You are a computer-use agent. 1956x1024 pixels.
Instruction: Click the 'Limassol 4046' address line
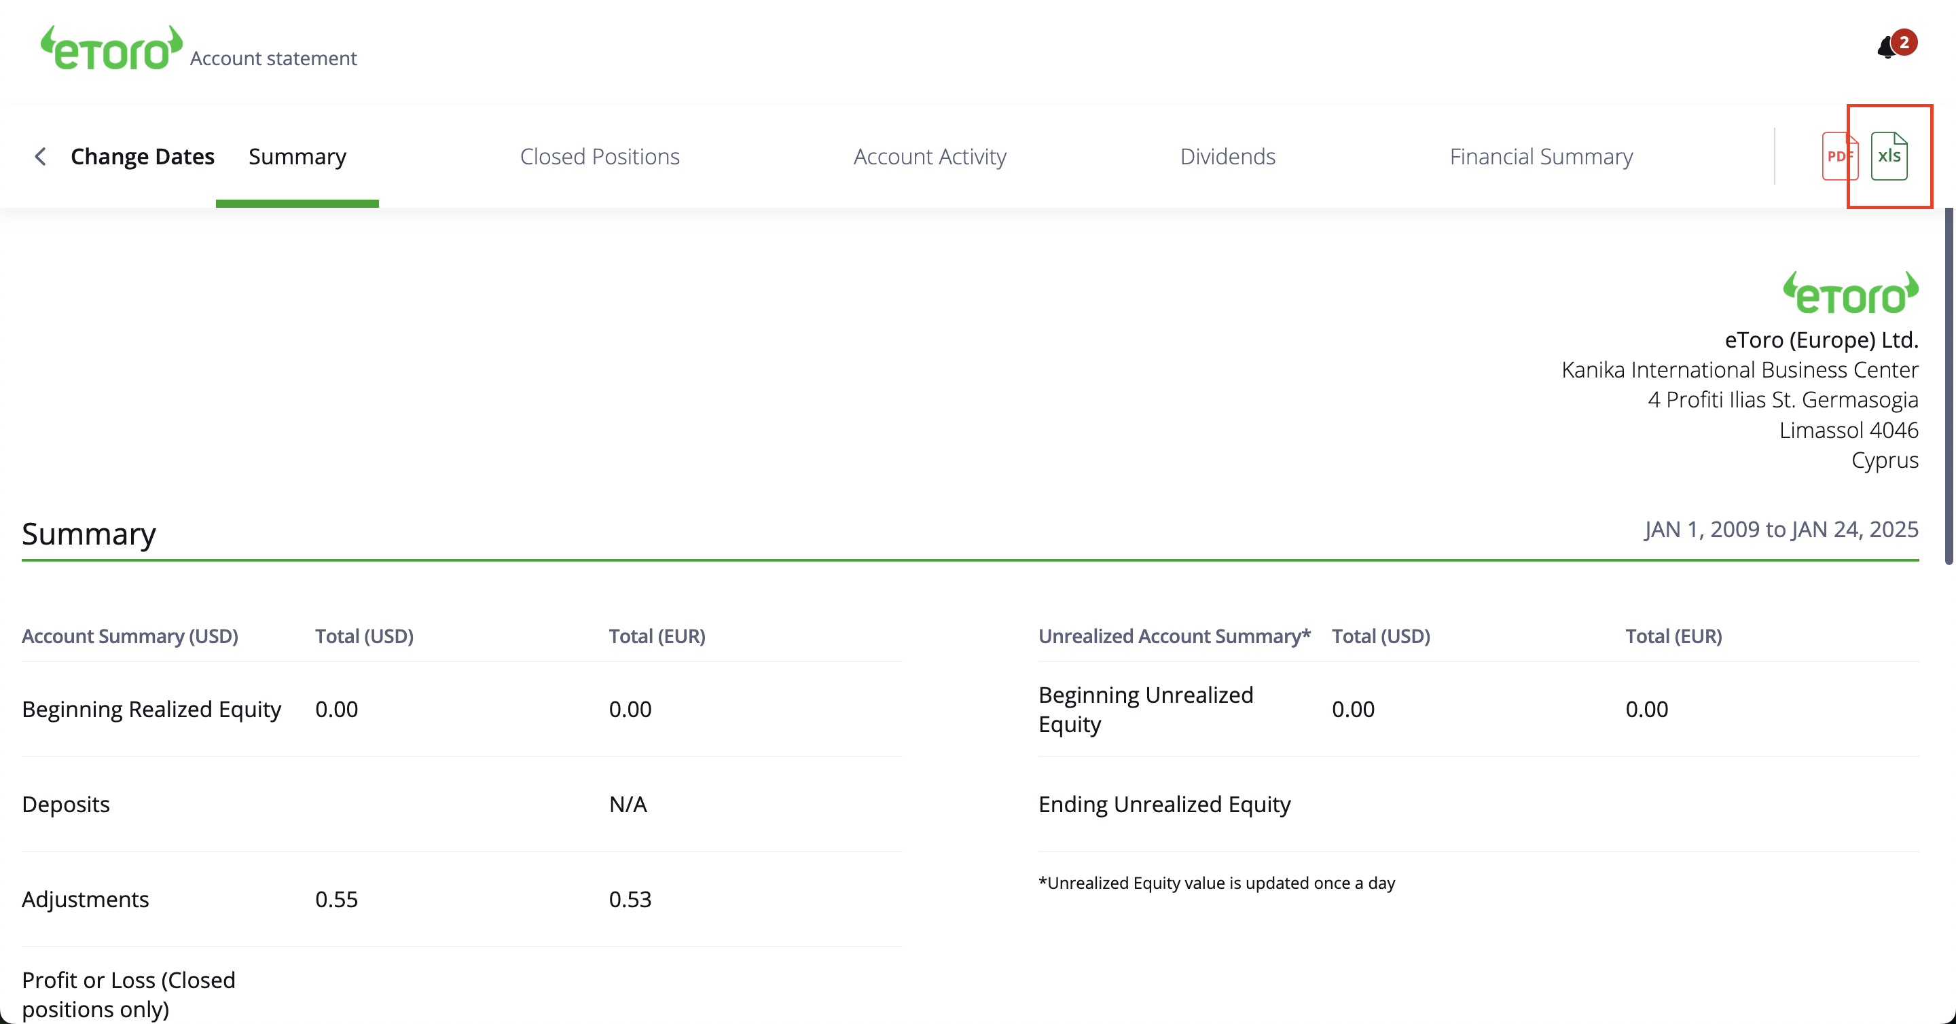click(x=1849, y=430)
